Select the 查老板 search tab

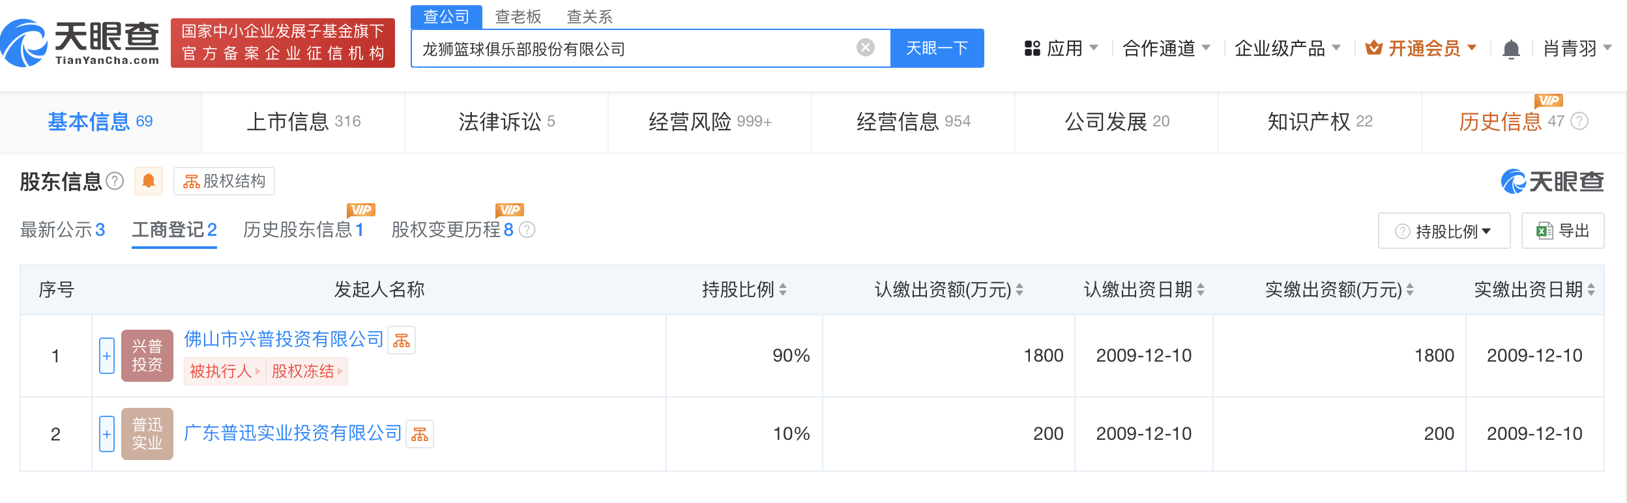tap(518, 16)
